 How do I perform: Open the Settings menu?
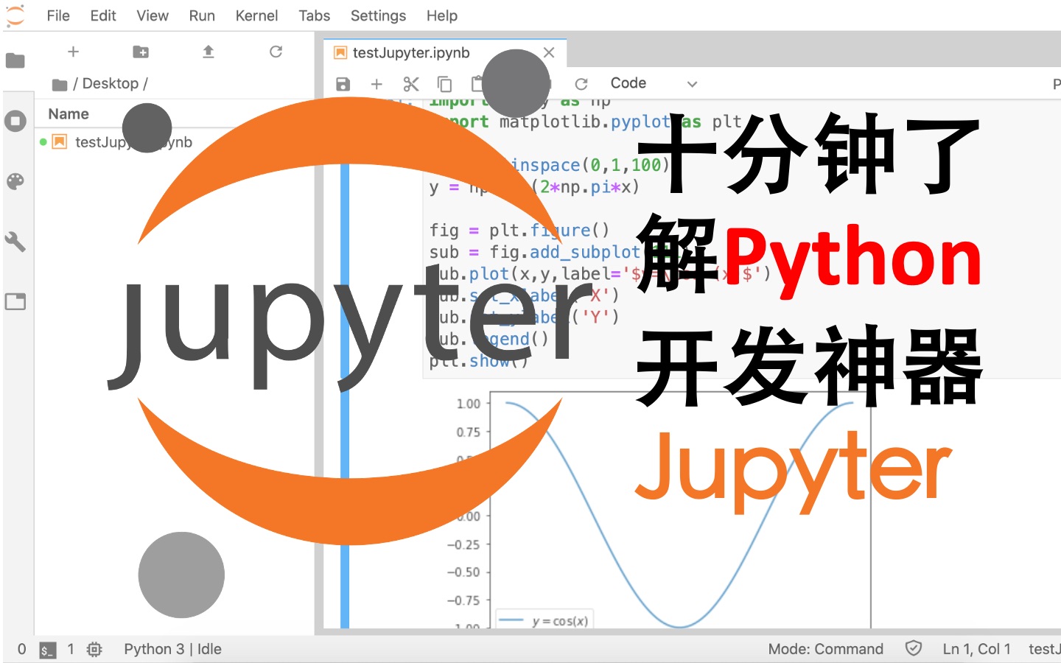(x=378, y=15)
